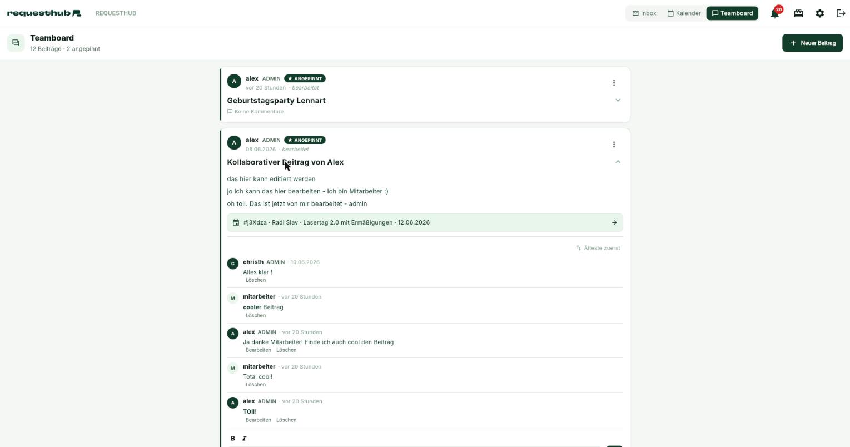The image size is (850, 447).
Task: Toggle comment sorting Älteste zuerst
Action: [x=598, y=248]
